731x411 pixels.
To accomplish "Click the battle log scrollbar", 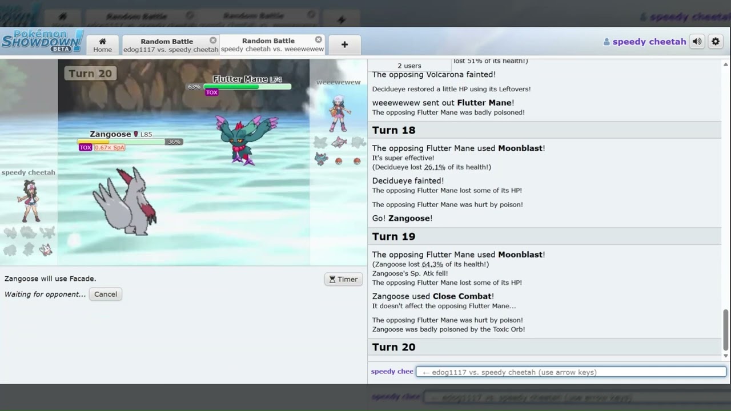I will [726, 330].
